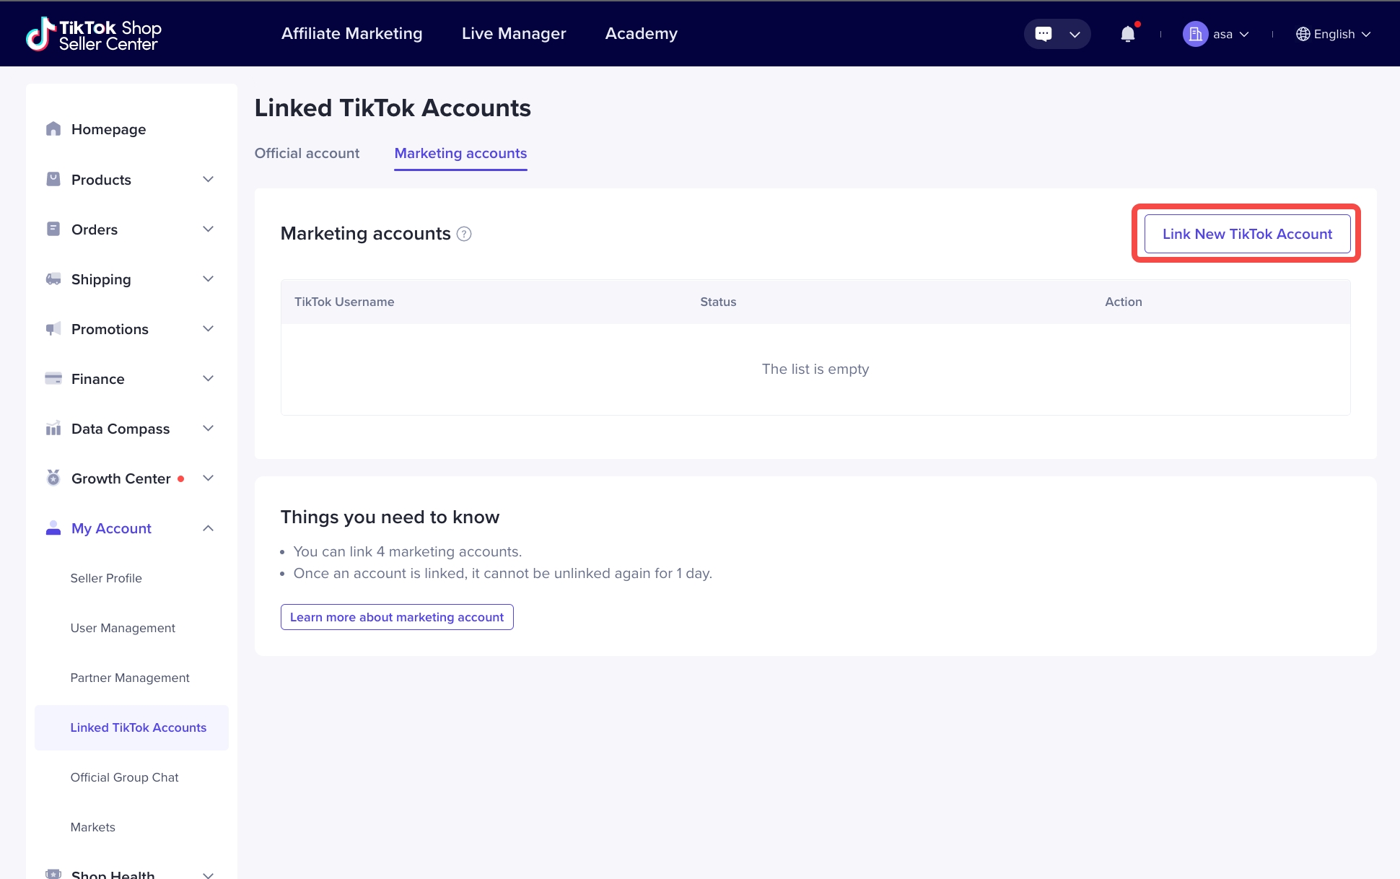The height and width of the screenshot is (879, 1400).
Task: Click the Finance card icon
Action: 53,378
